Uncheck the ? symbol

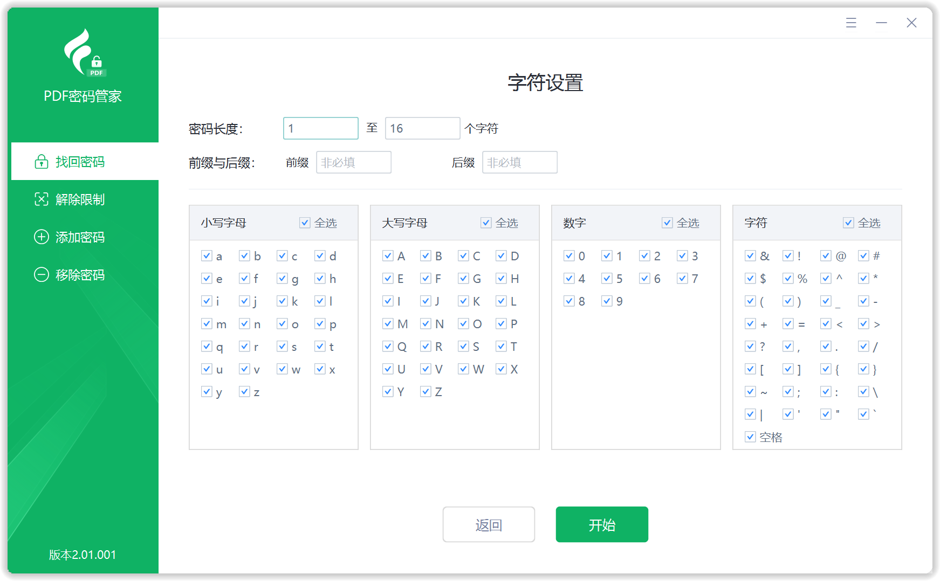750,346
